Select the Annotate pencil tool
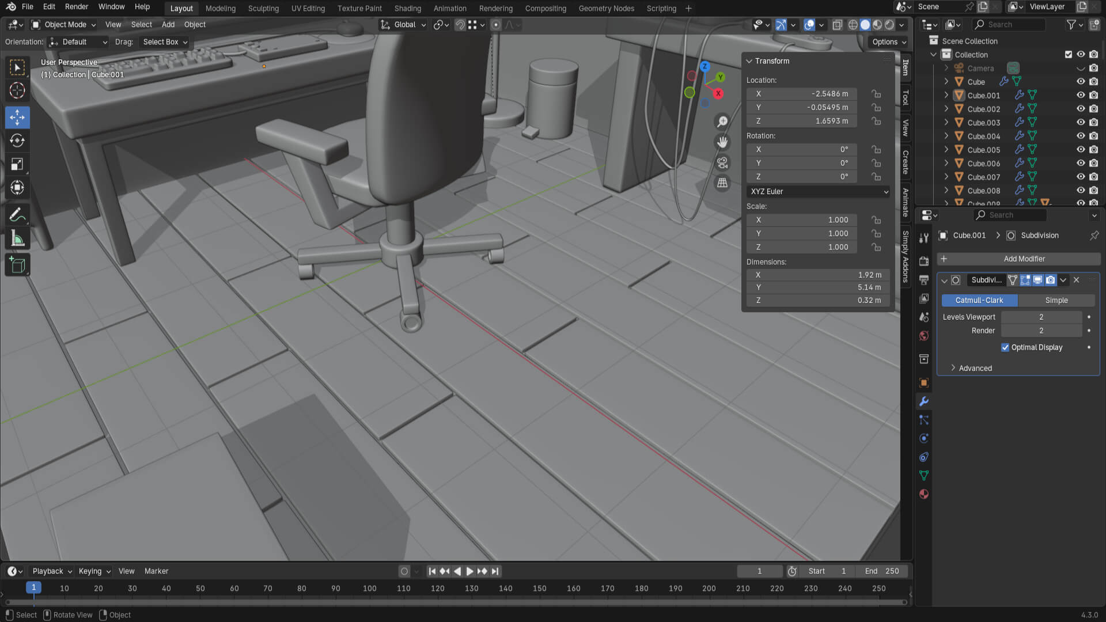 tap(17, 215)
